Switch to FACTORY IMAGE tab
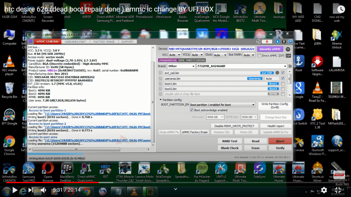351x197 pixels. [x=104, y=42]
